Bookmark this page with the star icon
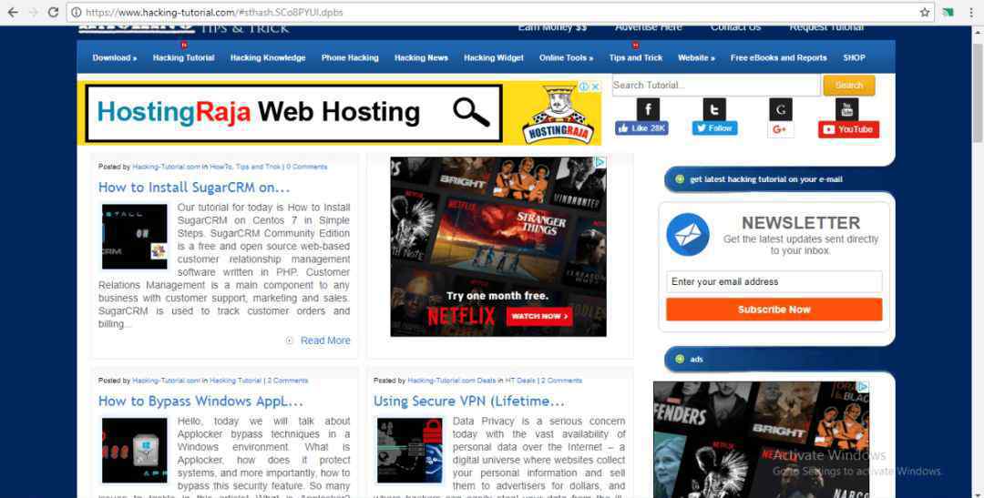984x498 pixels. tap(925, 12)
